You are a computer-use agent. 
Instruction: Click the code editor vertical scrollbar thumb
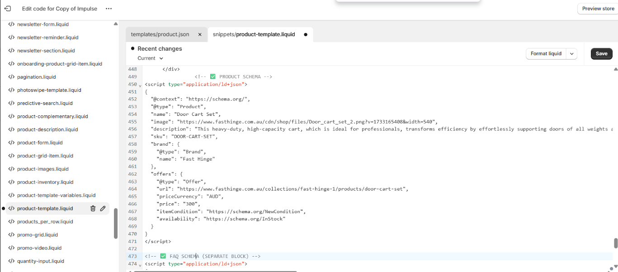(615, 243)
